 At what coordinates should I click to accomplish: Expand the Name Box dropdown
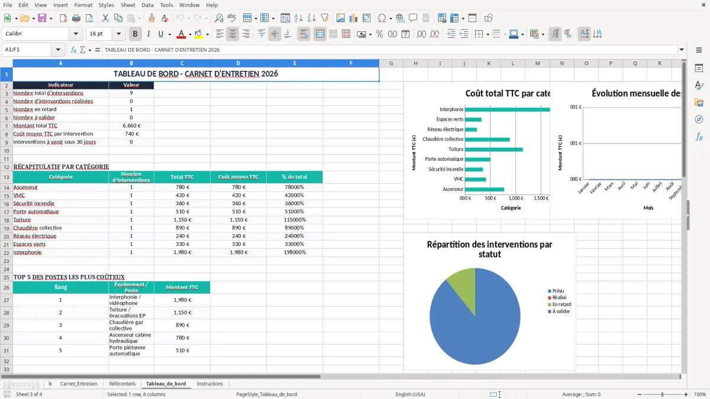click(58, 50)
